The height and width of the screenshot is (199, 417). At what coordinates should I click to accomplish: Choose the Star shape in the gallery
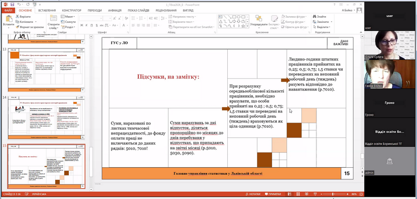(x=243, y=26)
